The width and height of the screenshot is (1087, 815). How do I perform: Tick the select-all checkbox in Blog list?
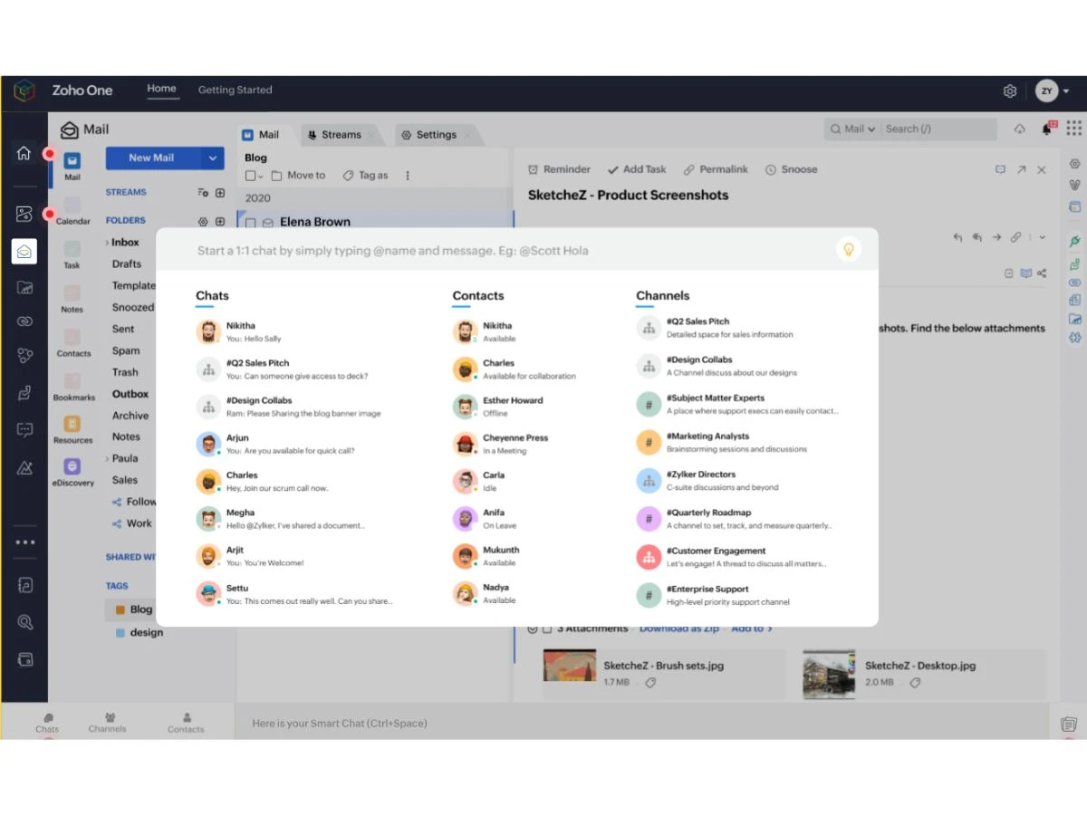pos(251,176)
